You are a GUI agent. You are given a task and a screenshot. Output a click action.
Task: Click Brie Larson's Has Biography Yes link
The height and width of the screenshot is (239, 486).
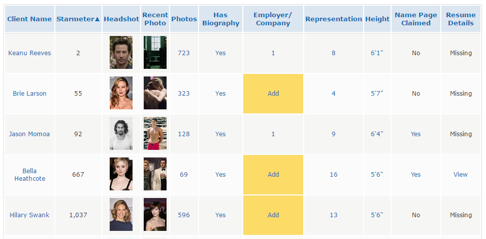pos(220,94)
